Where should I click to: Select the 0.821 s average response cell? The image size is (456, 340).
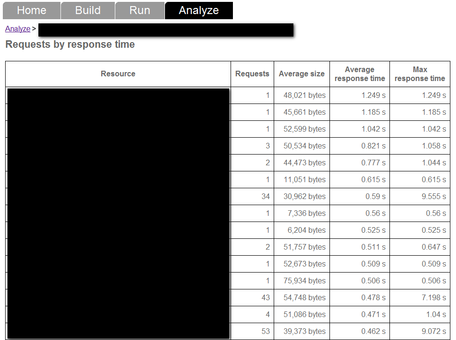373,146
